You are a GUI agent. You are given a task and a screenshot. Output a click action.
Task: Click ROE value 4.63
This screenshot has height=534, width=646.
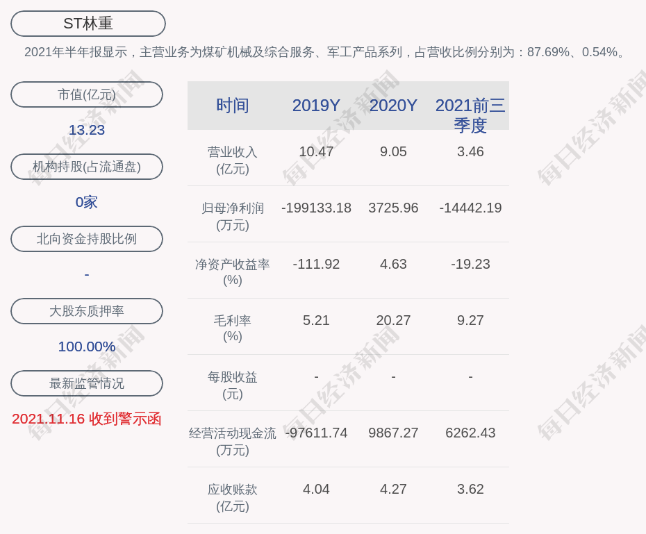tap(393, 264)
